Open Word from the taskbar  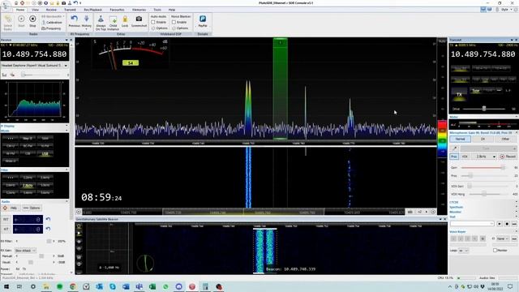tap(126, 286)
